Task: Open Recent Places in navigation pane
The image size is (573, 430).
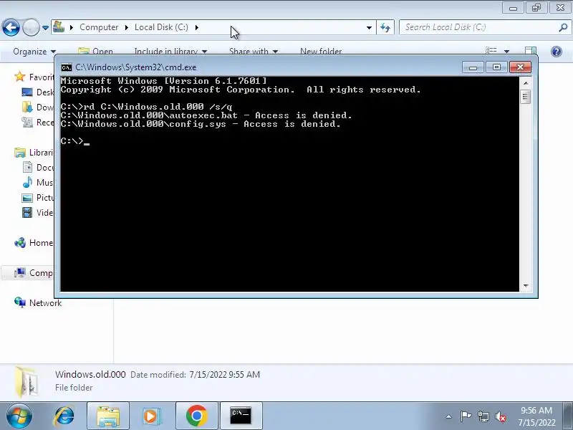Action: [x=38, y=122]
